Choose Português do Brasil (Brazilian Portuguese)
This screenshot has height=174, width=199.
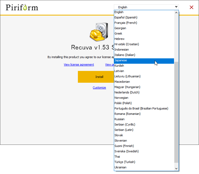point(144,109)
